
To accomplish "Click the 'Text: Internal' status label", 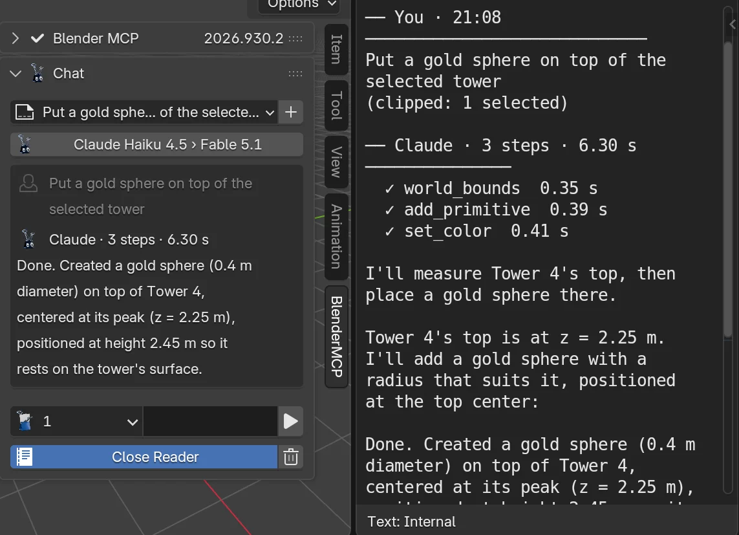I will point(411,522).
